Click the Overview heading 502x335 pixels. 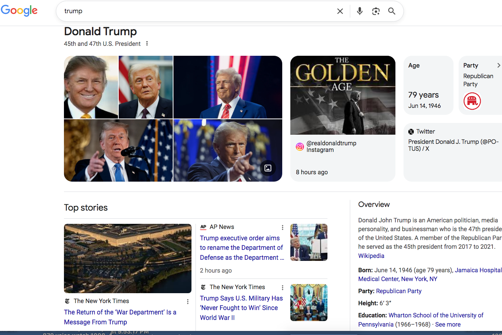coord(374,204)
